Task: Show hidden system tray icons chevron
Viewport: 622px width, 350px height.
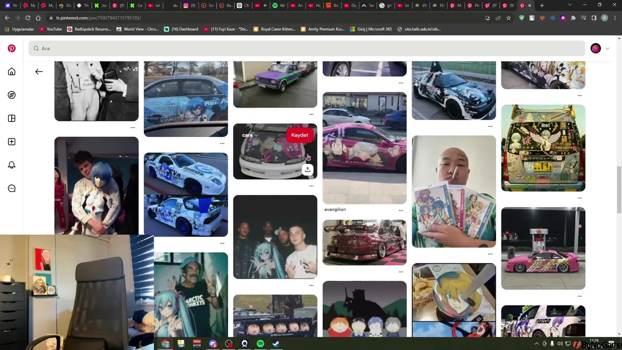Action: point(536,344)
